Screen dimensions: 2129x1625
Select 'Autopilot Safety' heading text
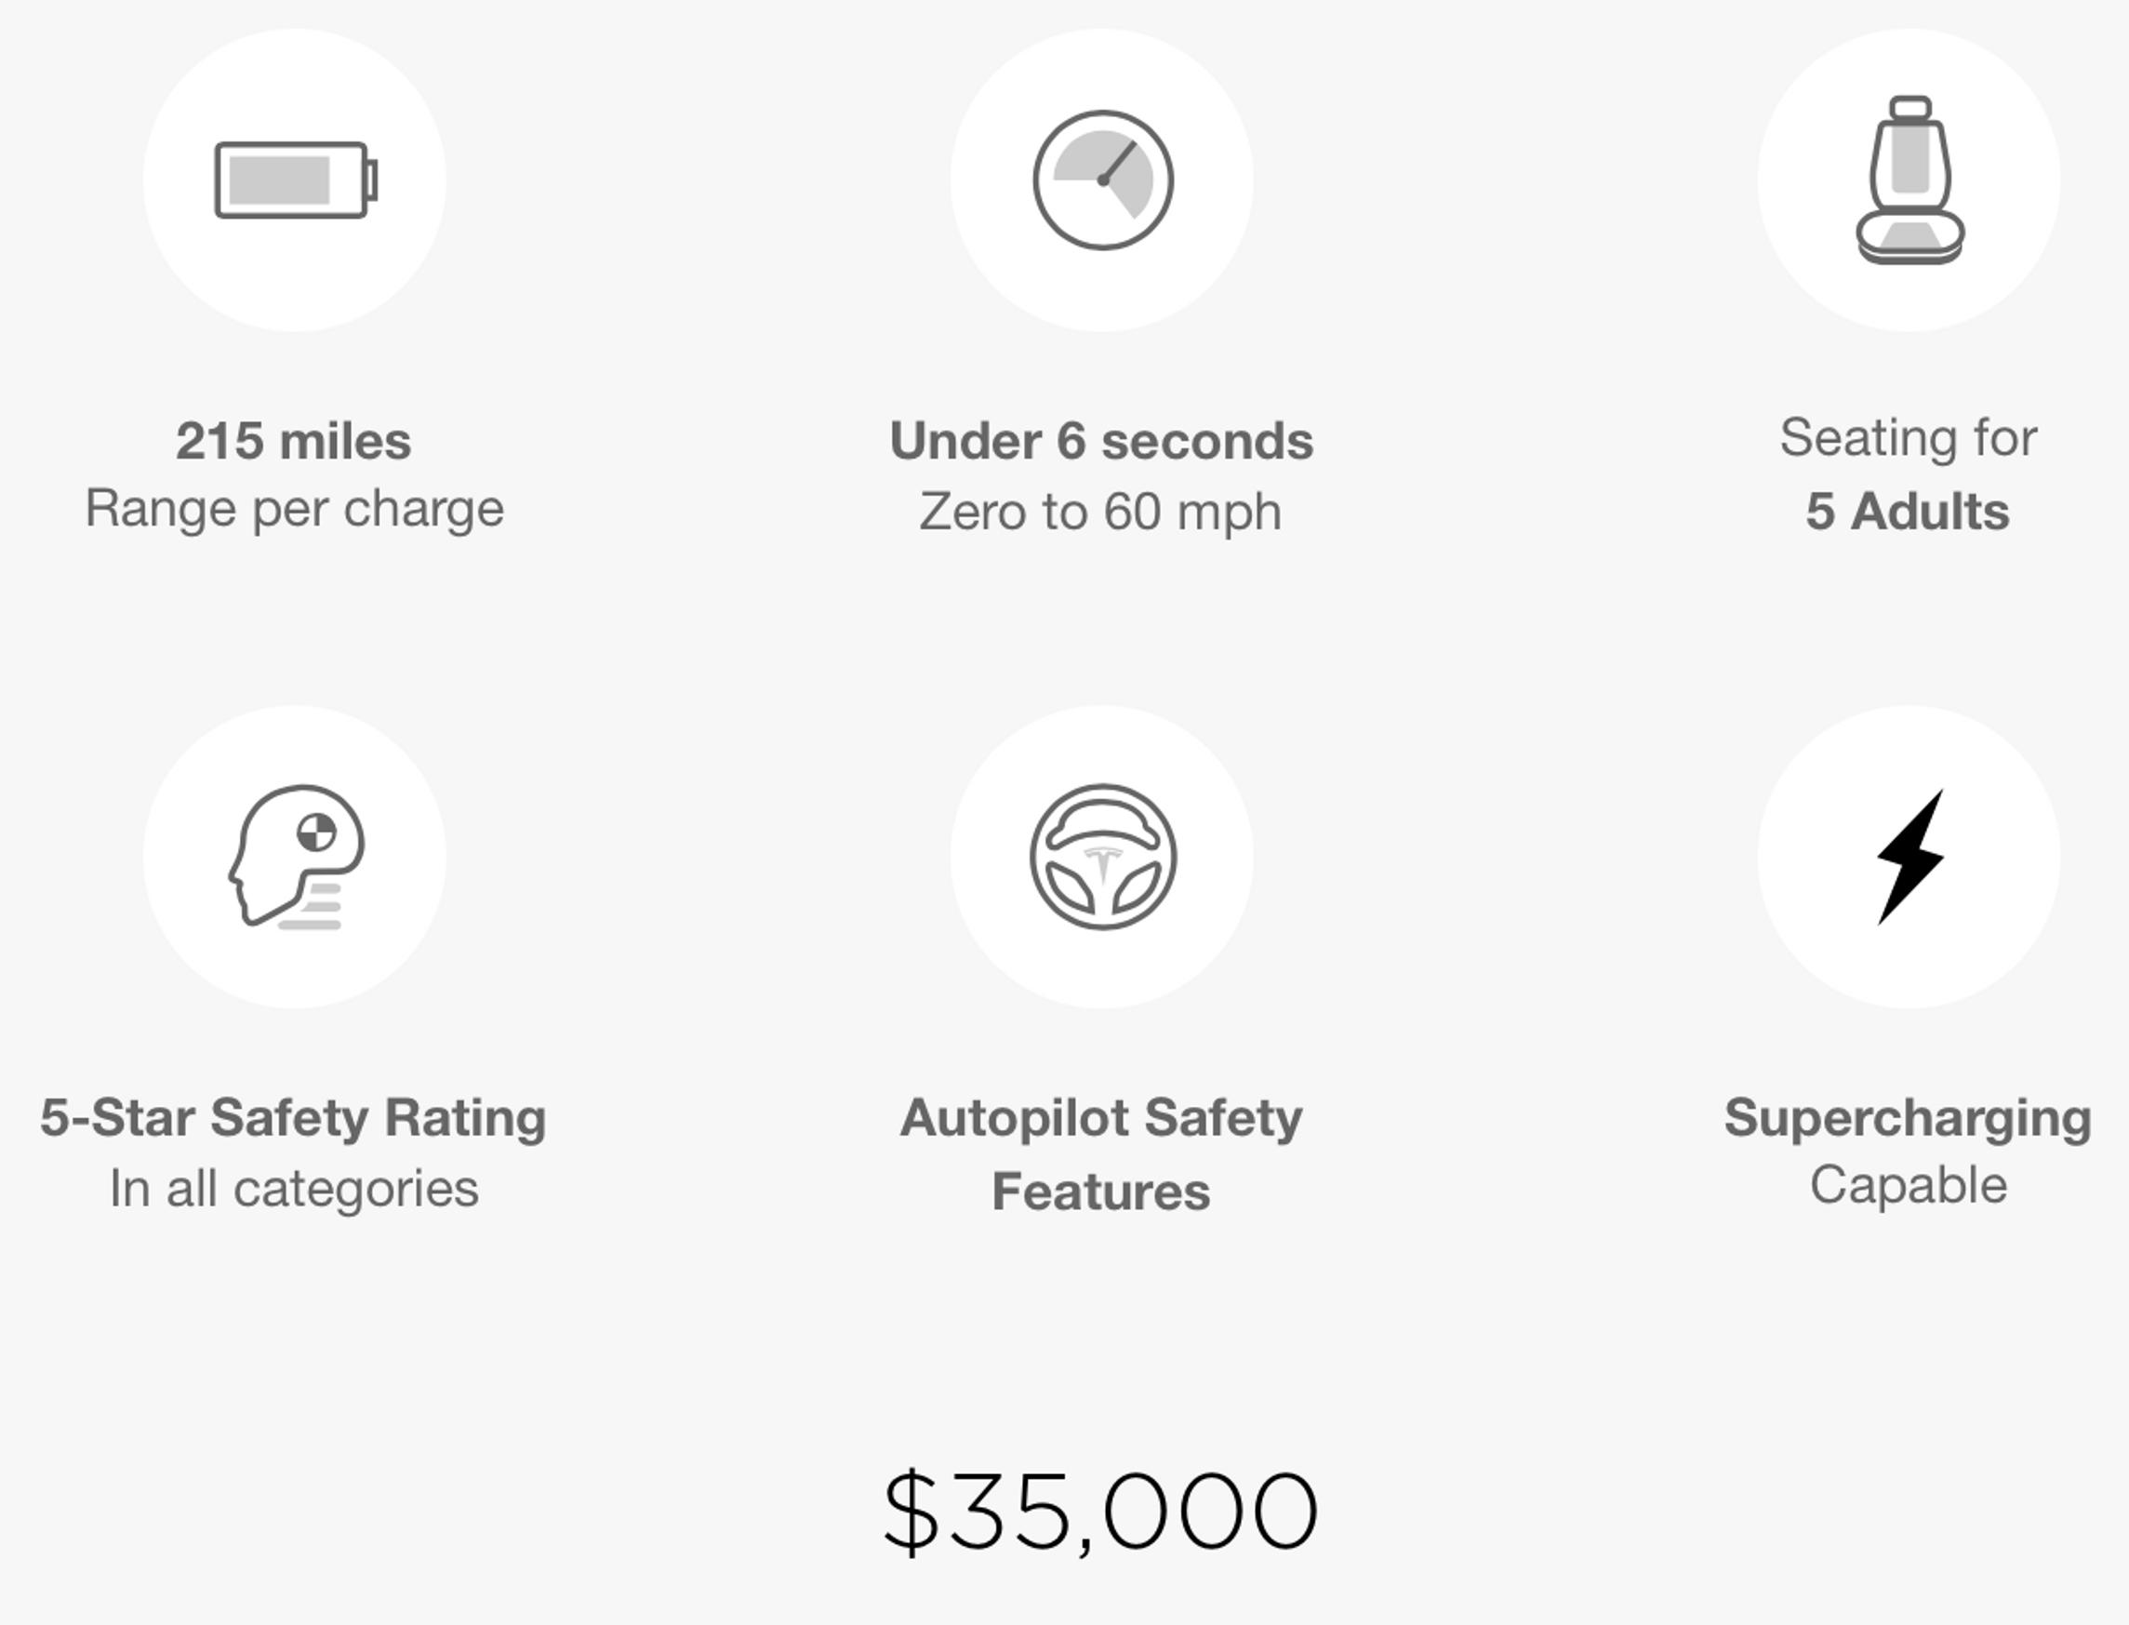coord(1102,1119)
